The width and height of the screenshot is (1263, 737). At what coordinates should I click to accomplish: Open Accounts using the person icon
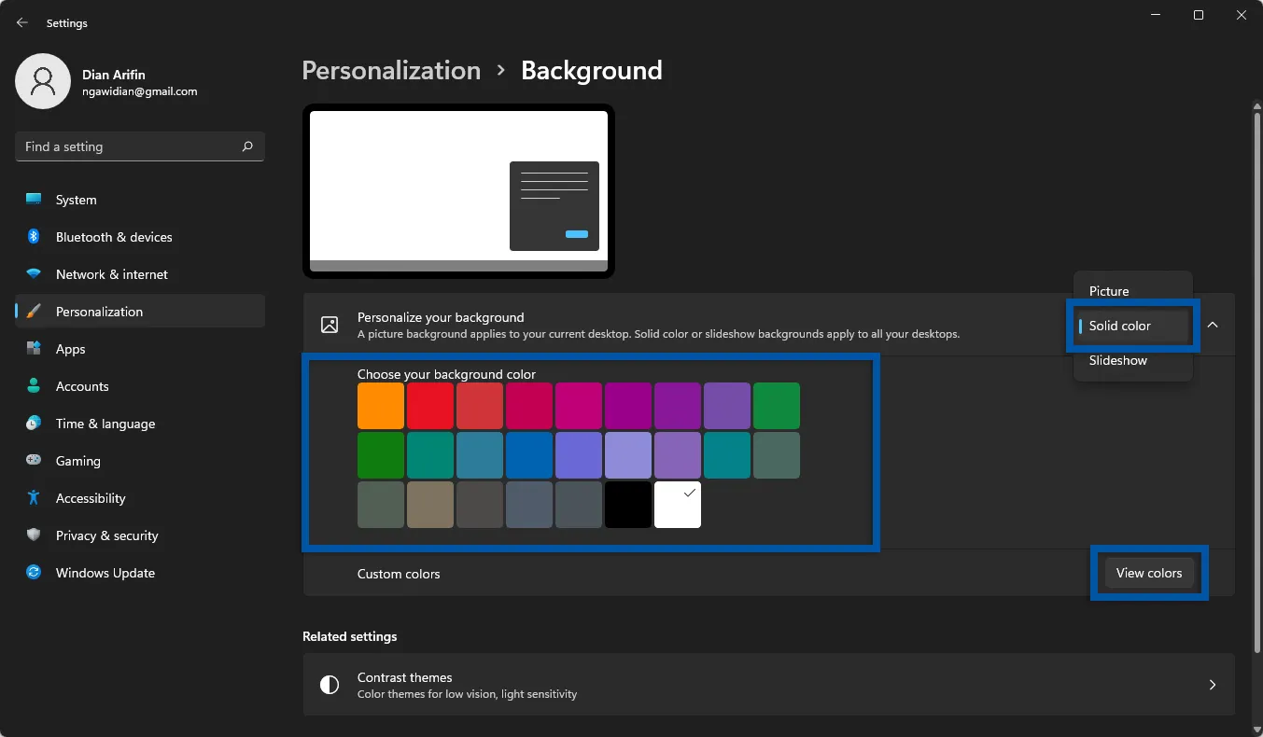[x=34, y=386]
